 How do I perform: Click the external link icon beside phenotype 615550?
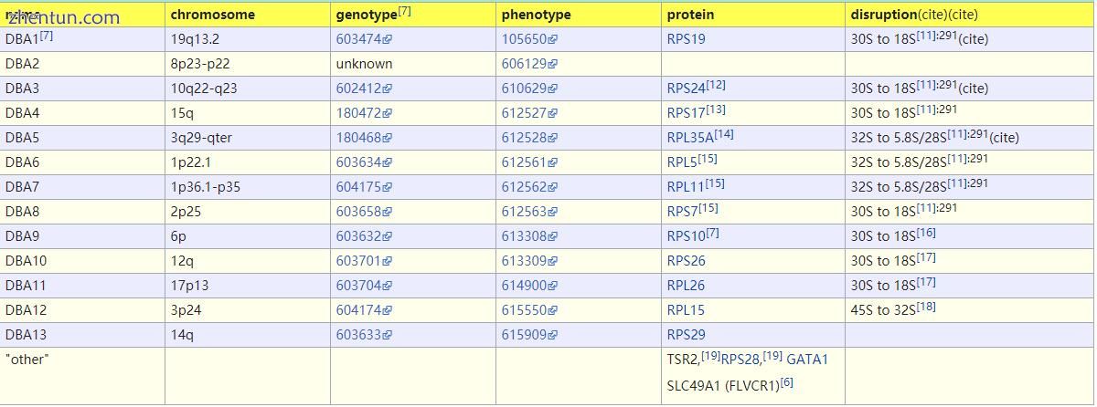[553, 311]
